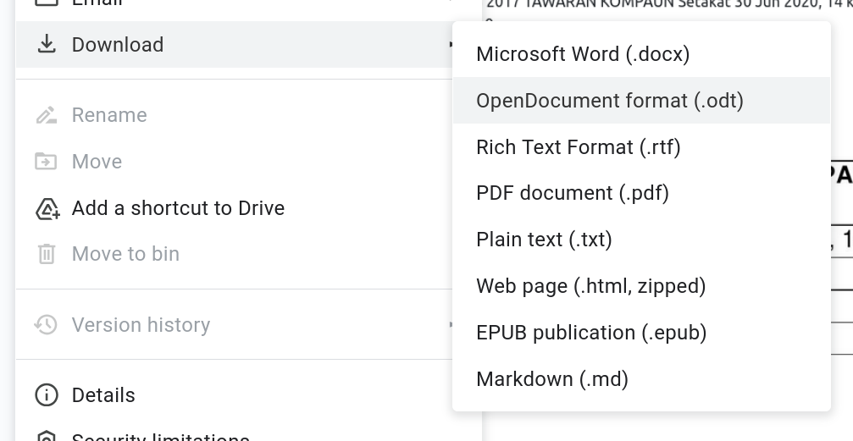Click the Move to bin trash icon
Image resolution: width=853 pixels, height=441 pixels.
(x=47, y=254)
